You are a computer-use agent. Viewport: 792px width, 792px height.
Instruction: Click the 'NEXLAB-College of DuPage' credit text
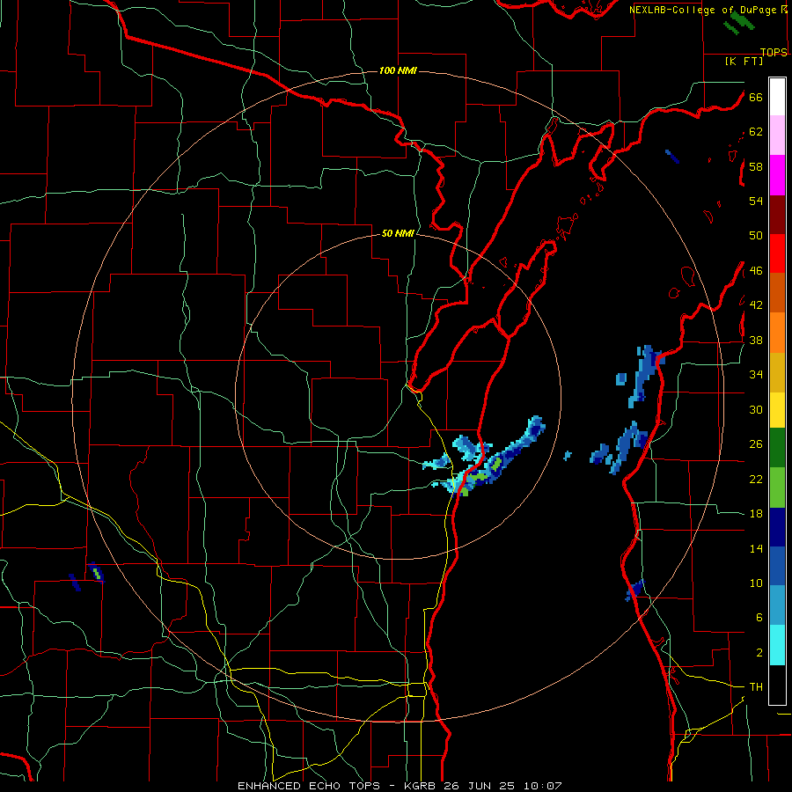tap(704, 10)
